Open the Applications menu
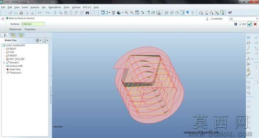Screen dimensions: 259x138 54,7
